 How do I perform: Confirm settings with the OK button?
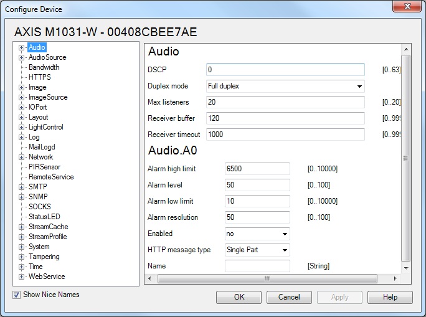tap(239, 297)
